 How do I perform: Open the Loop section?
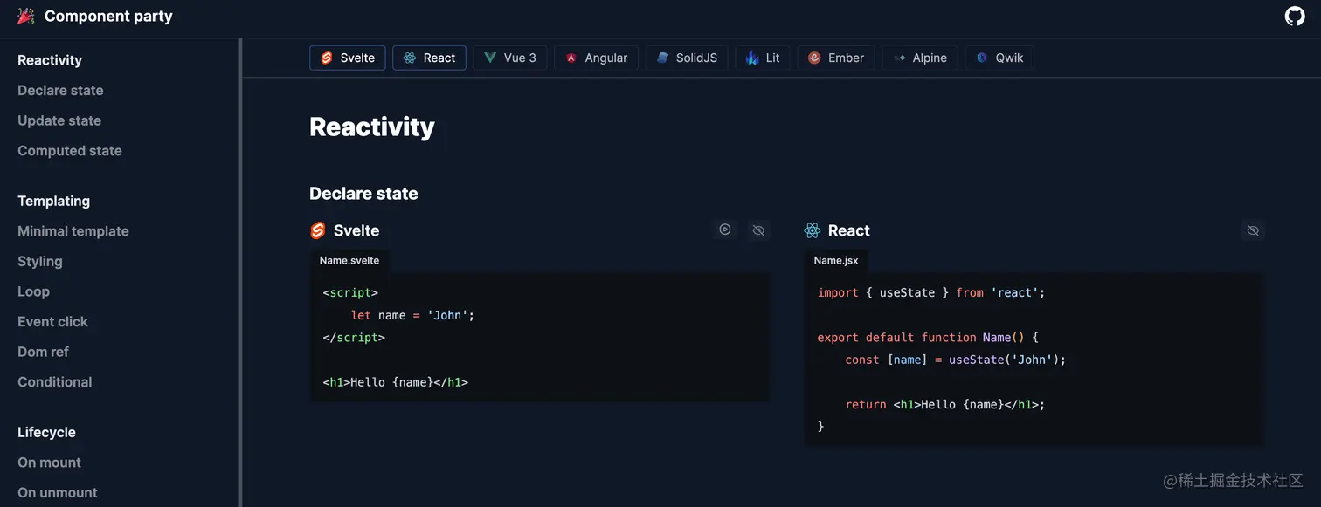[x=33, y=291]
